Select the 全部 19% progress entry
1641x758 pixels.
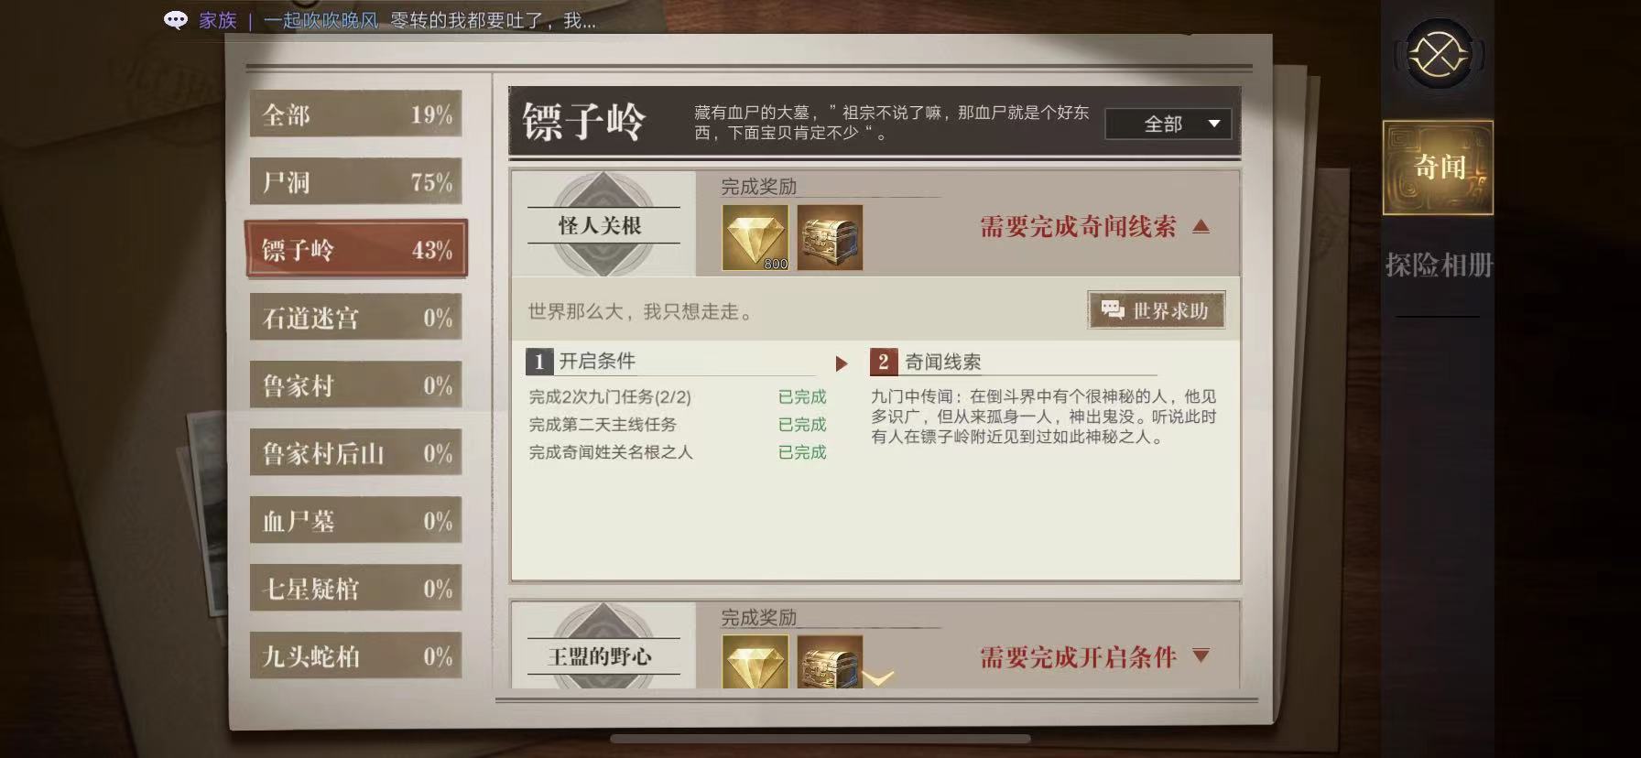356,114
